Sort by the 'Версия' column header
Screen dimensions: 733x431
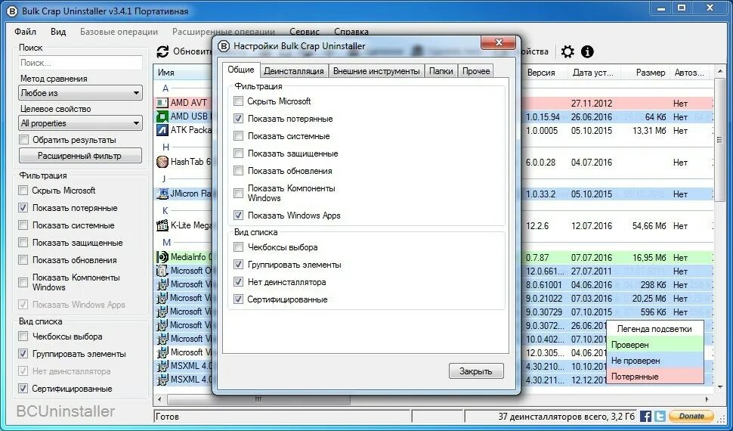[x=541, y=73]
